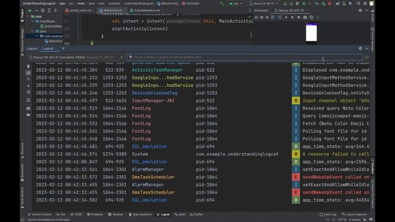Viewport: 395px width, 222px height.
Task: Click the locate-file target icon in Project panel
Action: [43, 10]
